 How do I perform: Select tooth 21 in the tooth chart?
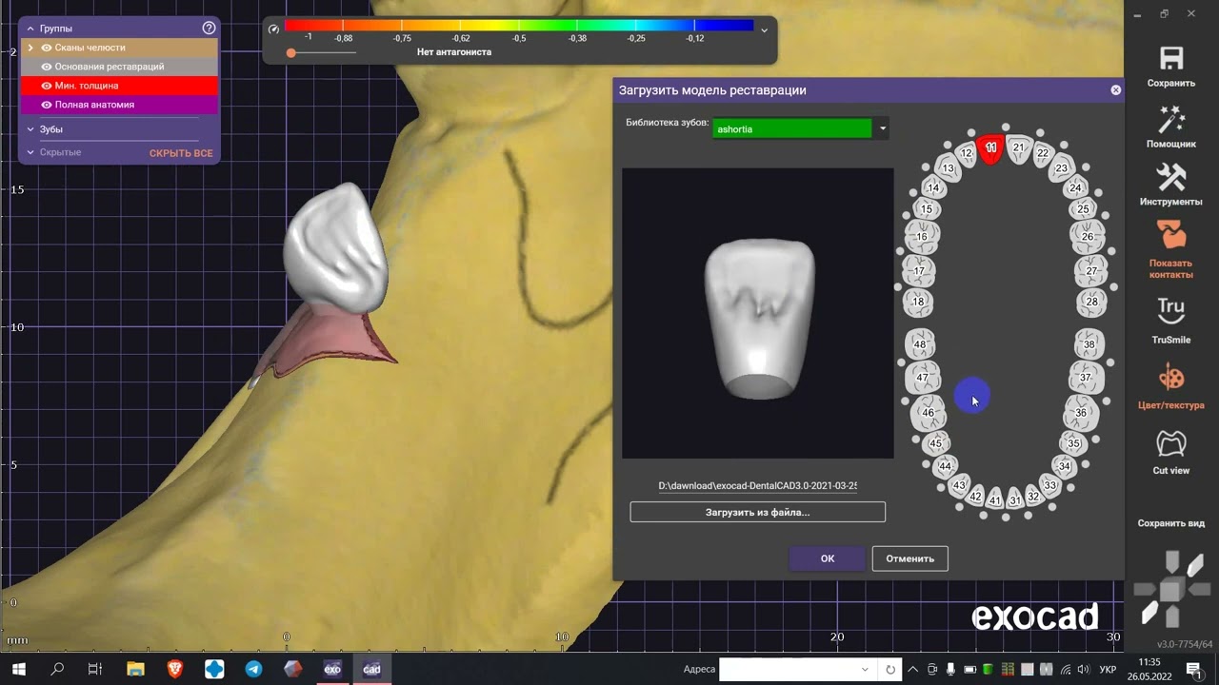point(1019,148)
